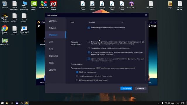187x105 pixels.
Task: Select the Picsart_22 desktop icon
Action: point(131,5)
